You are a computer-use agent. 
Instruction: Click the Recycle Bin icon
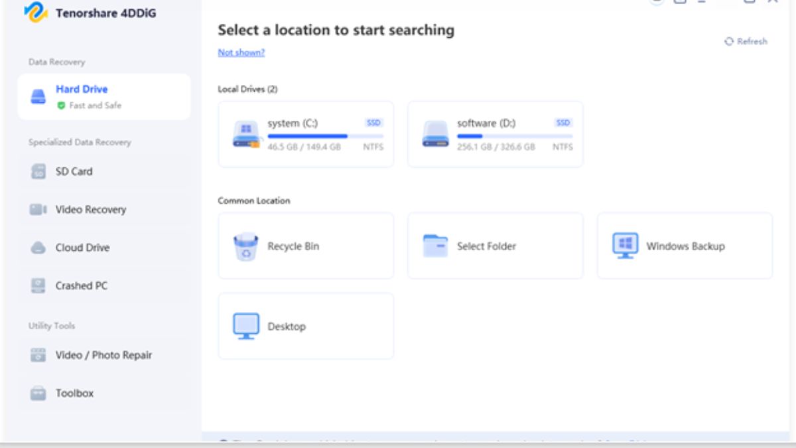(246, 247)
